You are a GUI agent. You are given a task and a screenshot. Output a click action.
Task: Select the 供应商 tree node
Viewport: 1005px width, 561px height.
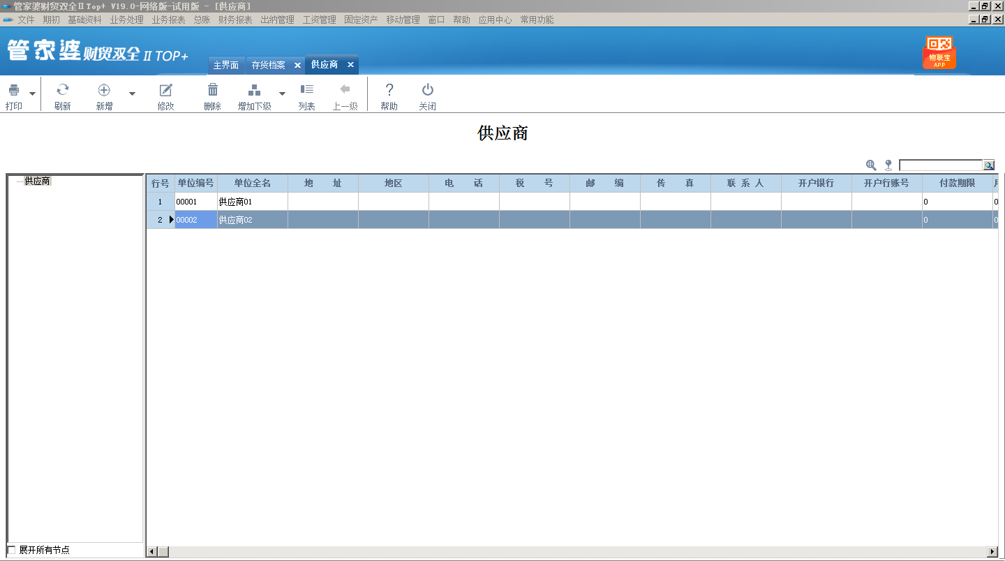(x=37, y=181)
